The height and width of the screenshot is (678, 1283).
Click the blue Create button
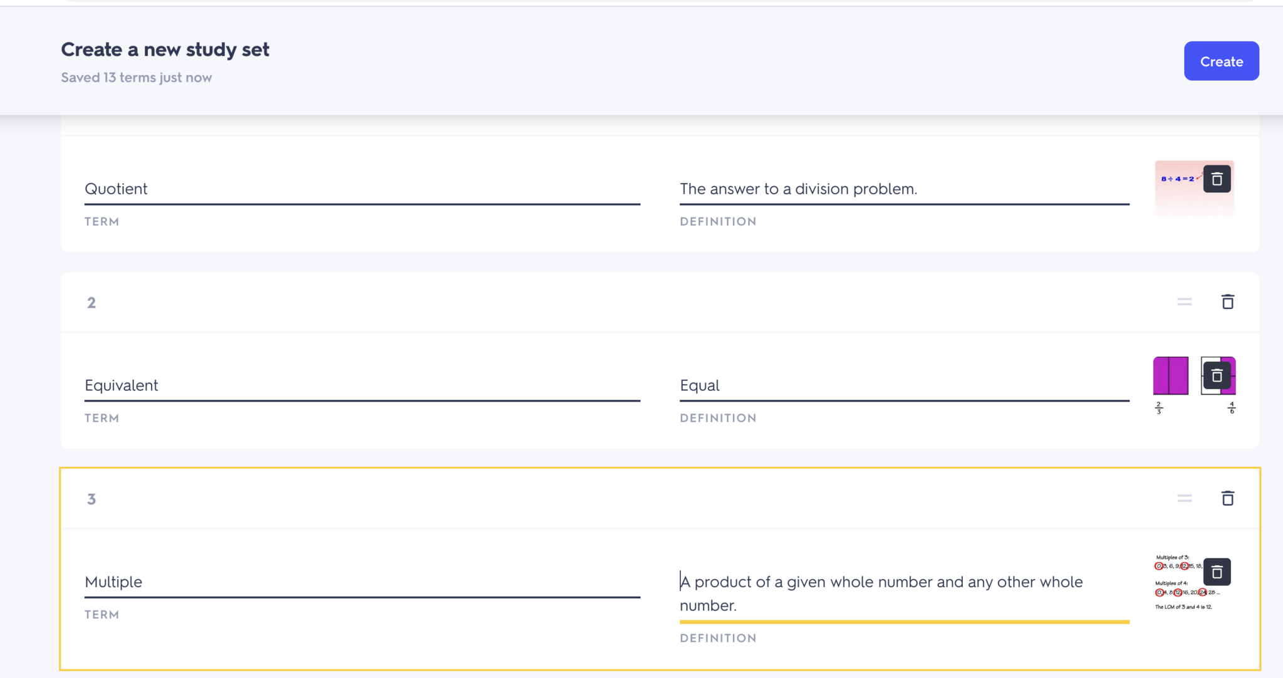point(1221,61)
